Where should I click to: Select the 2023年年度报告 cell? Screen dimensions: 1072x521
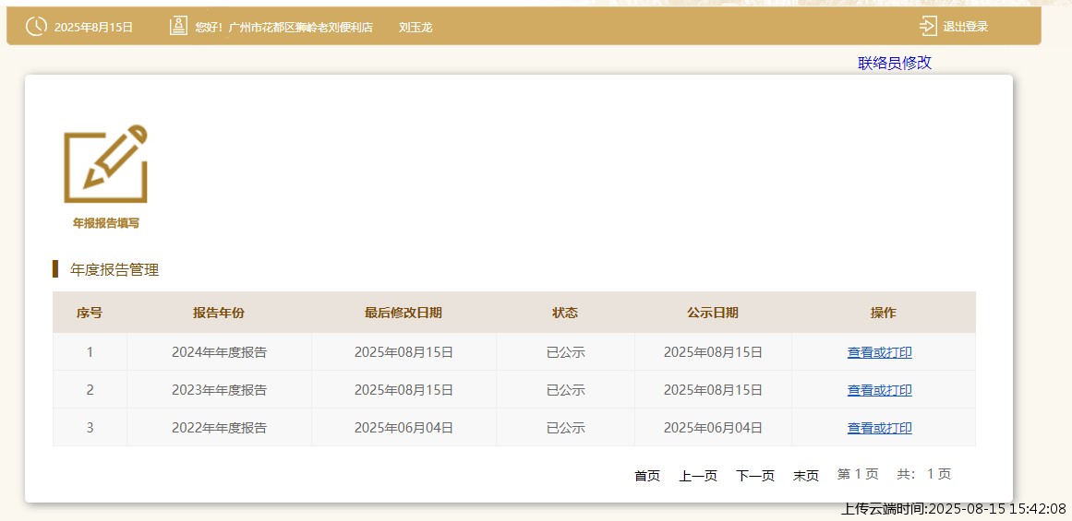219,390
